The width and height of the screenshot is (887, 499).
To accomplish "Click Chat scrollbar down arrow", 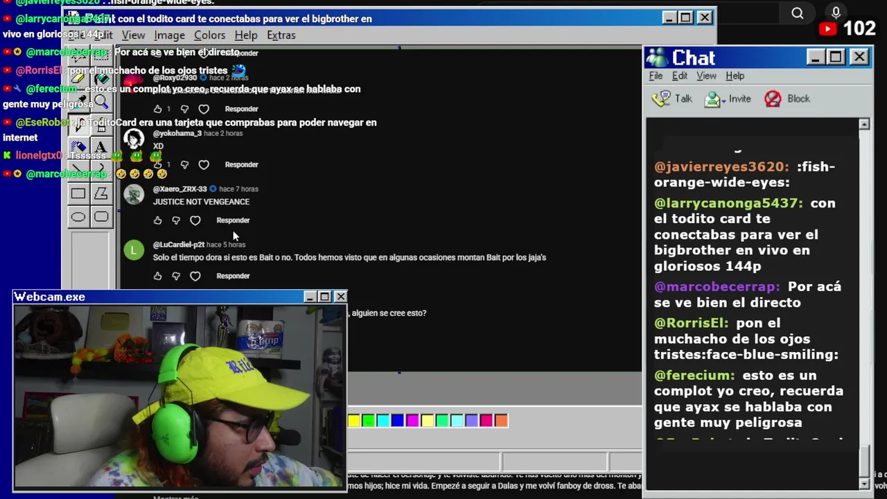I will (864, 483).
